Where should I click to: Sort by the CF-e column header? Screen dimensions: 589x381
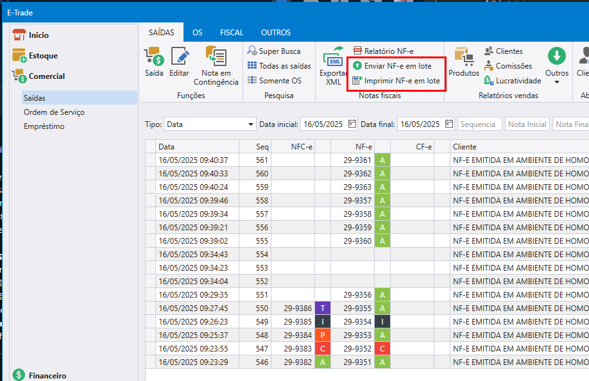413,146
